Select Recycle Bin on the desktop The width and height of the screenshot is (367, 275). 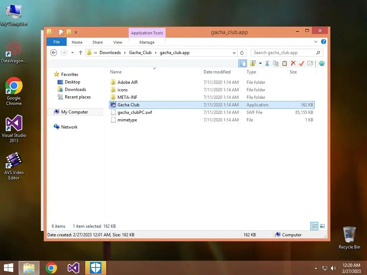click(x=349, y=238)
